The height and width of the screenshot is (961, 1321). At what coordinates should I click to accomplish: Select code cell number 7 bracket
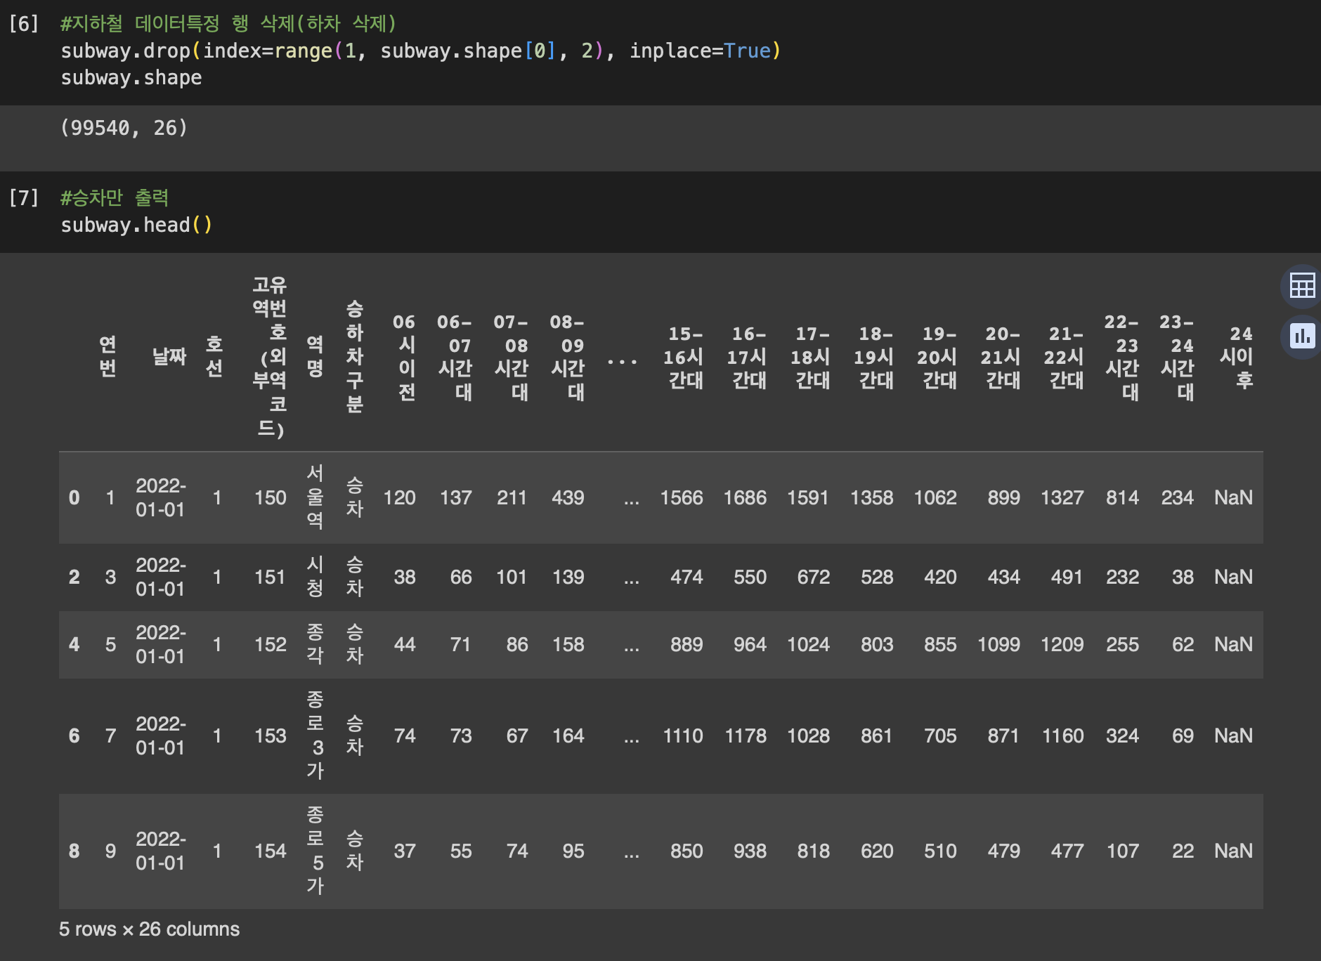[23, 198]
